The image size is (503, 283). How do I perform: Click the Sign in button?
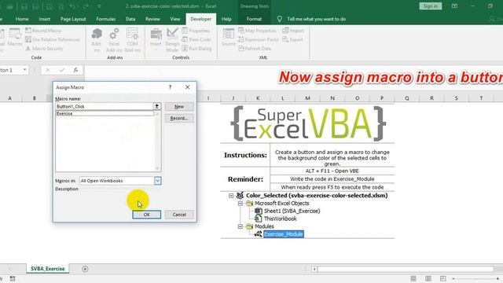point(430,6)
